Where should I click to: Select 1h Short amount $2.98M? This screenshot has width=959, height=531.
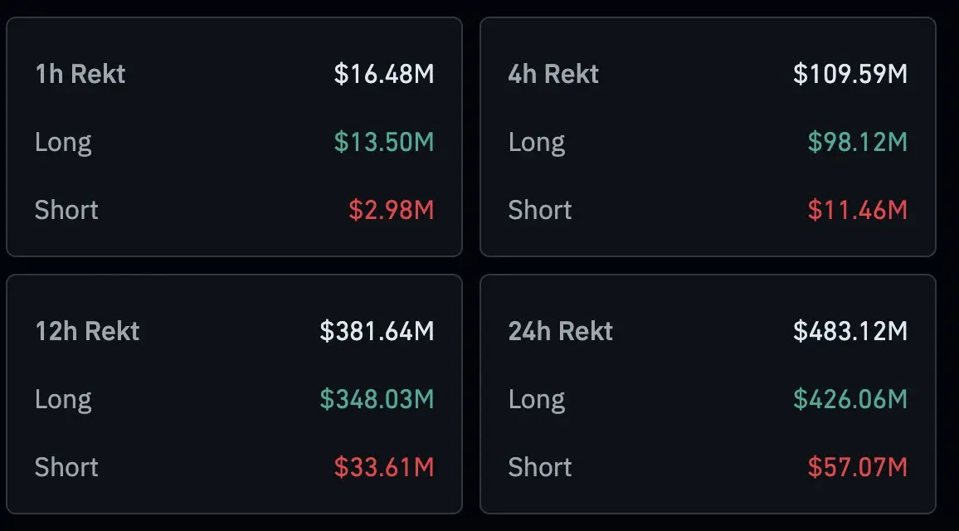(392, 210)
